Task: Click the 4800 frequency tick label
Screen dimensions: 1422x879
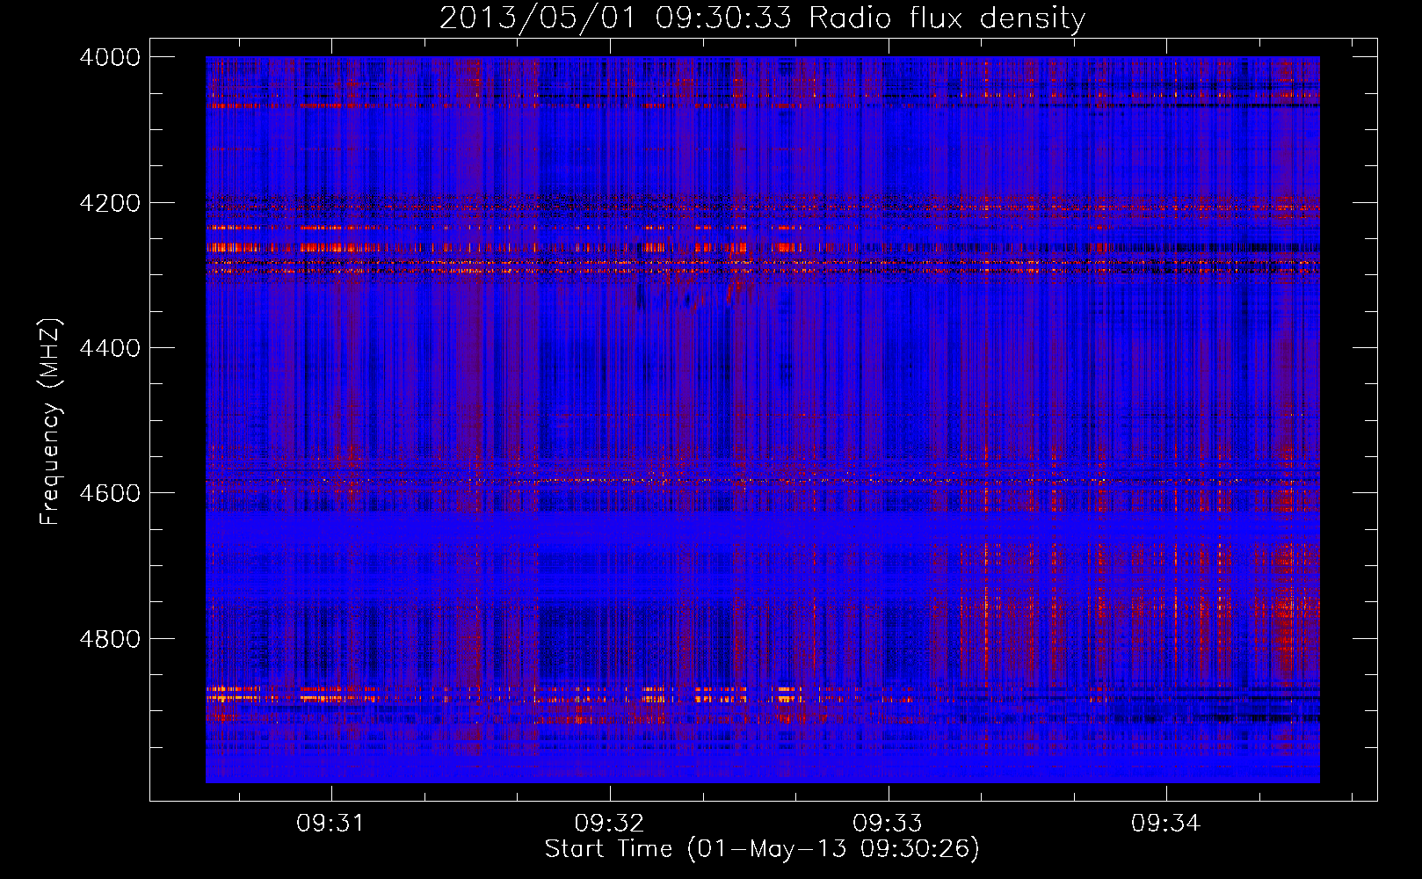Action: pyautogui.click(x=110, y=639)
